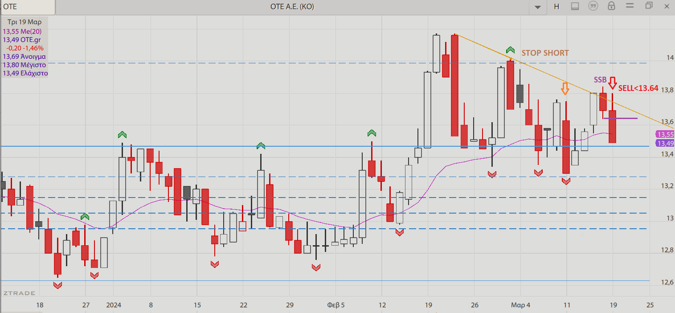Click the 25 label on the date axis
The height and width of the screenshot is (313, 675).
[650, 305]
